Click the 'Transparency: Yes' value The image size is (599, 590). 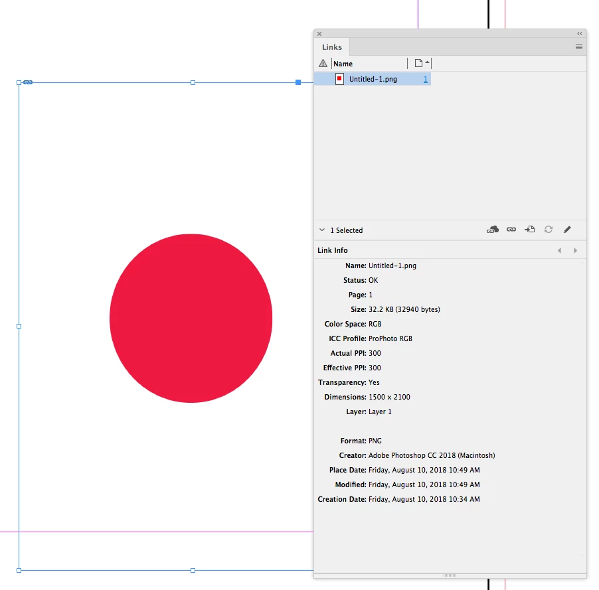[x=374, y=382]
